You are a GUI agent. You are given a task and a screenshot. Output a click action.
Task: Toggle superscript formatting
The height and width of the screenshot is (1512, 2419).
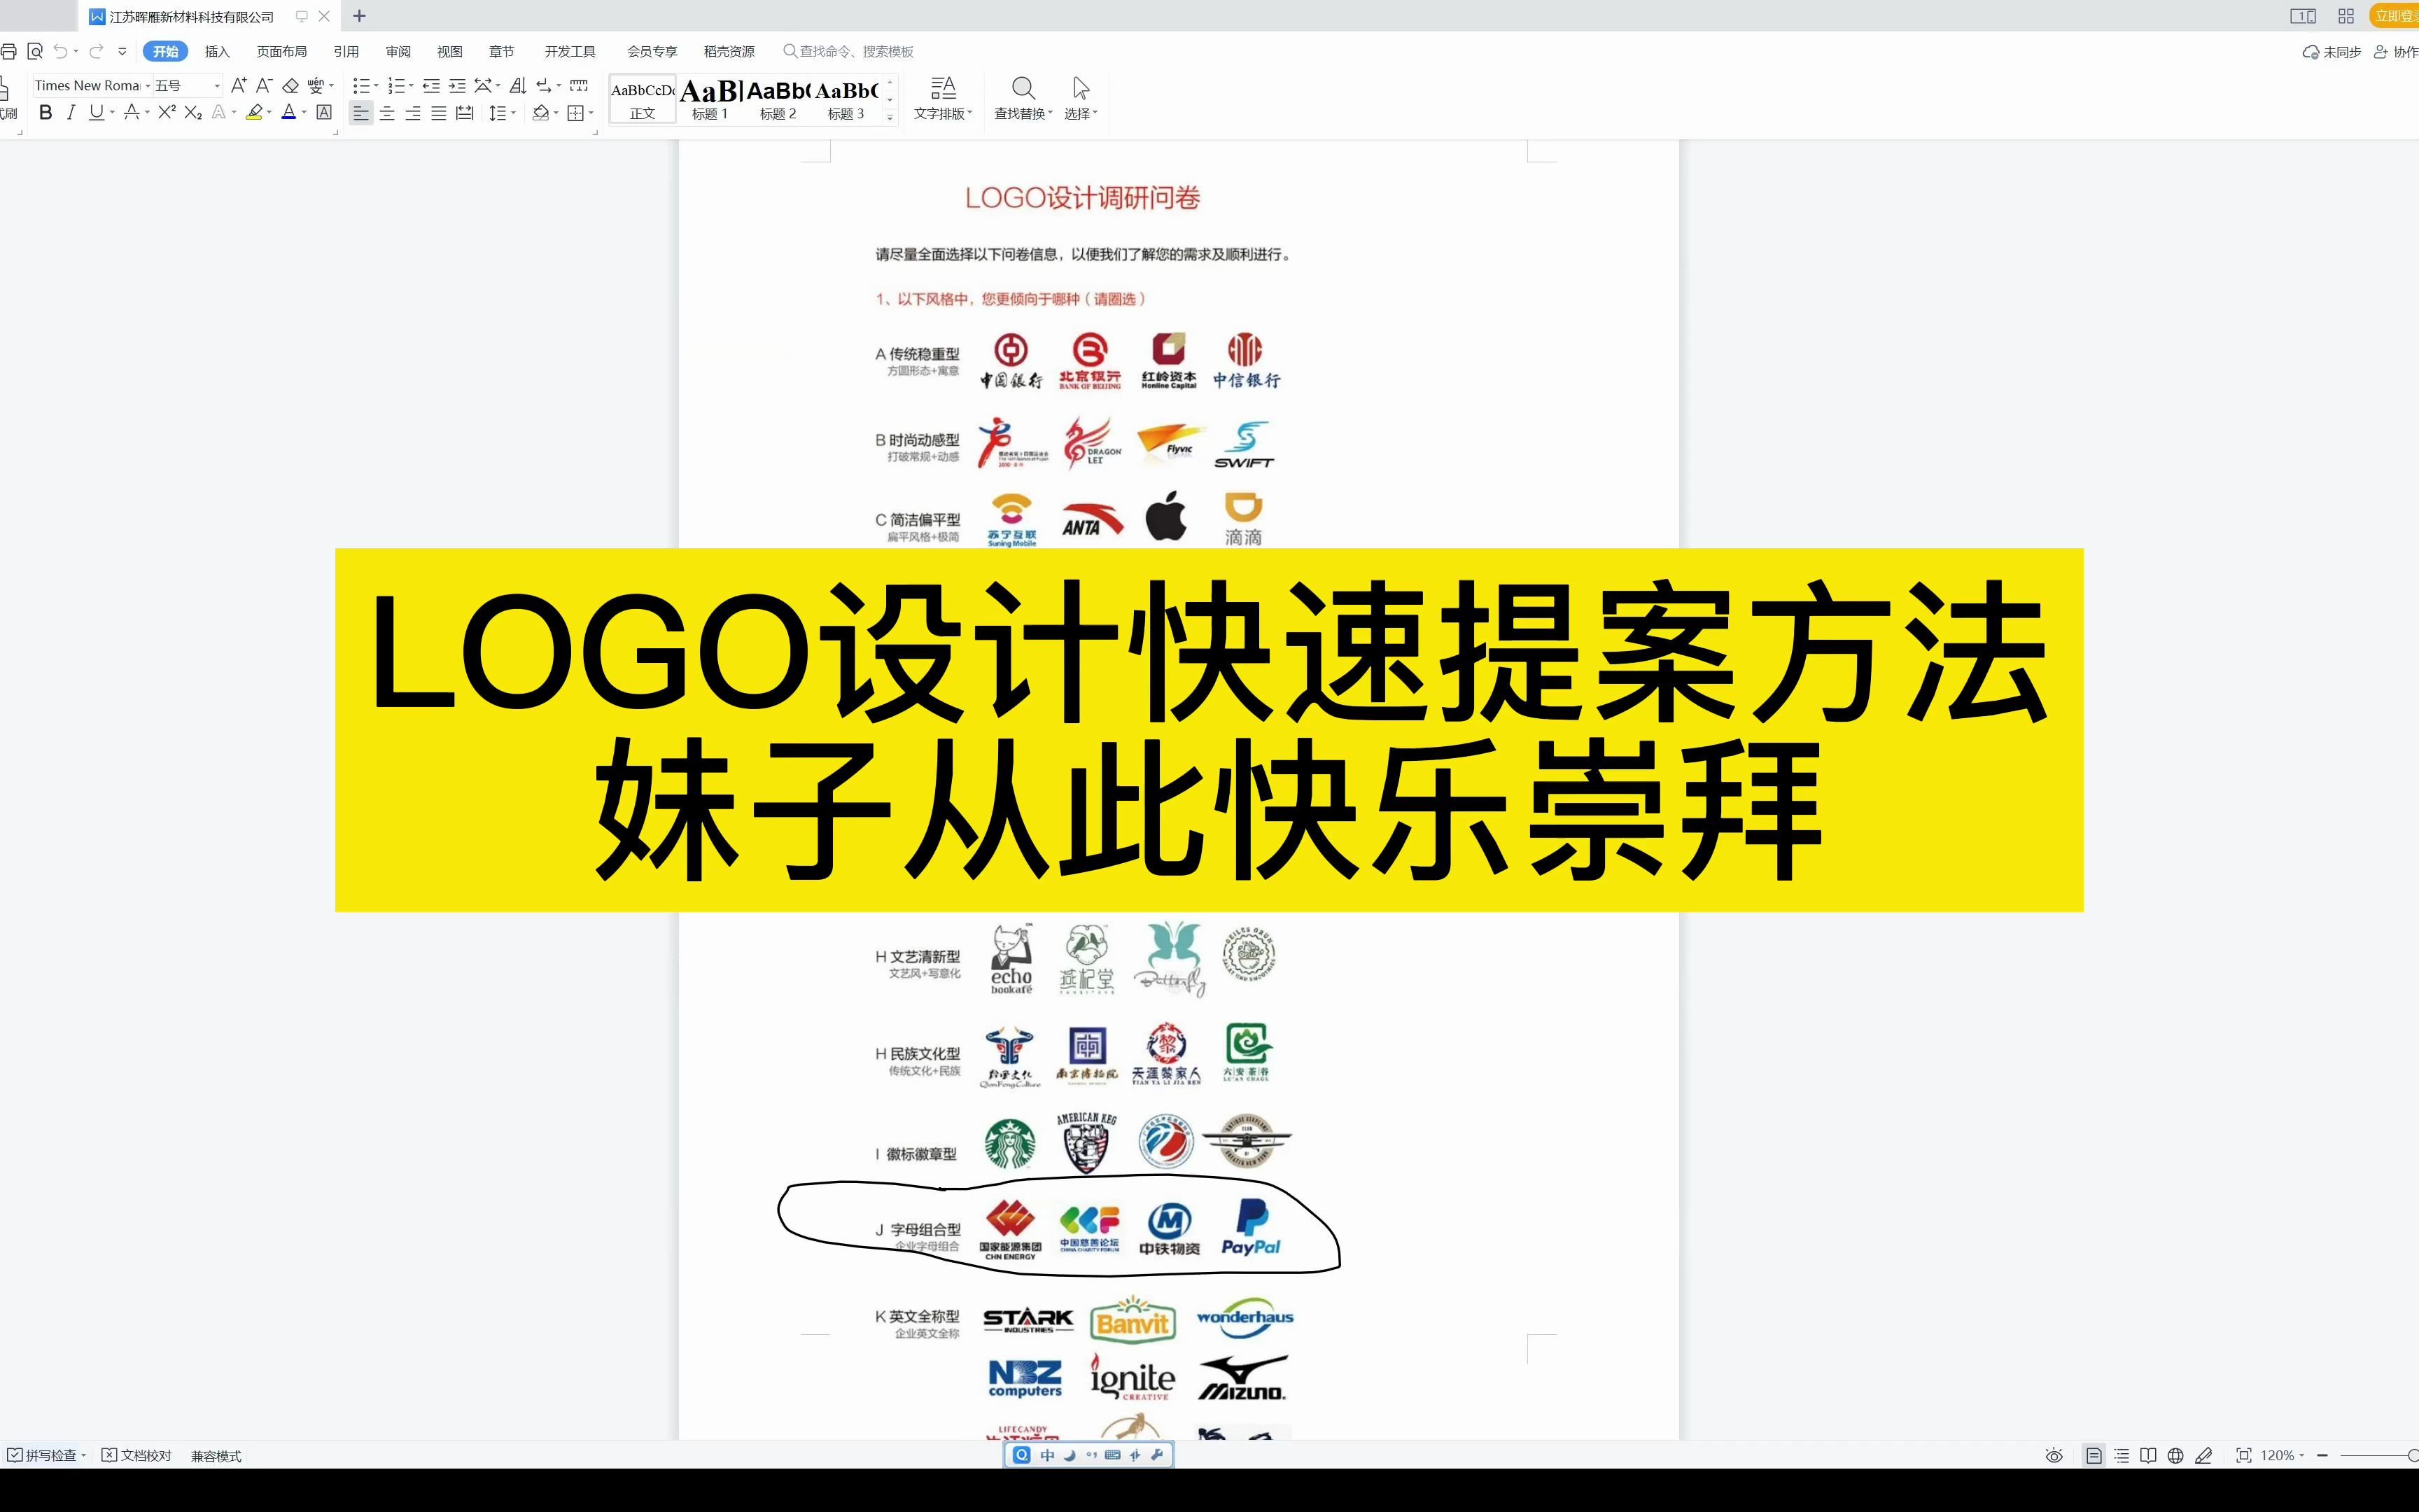[167, 113]
